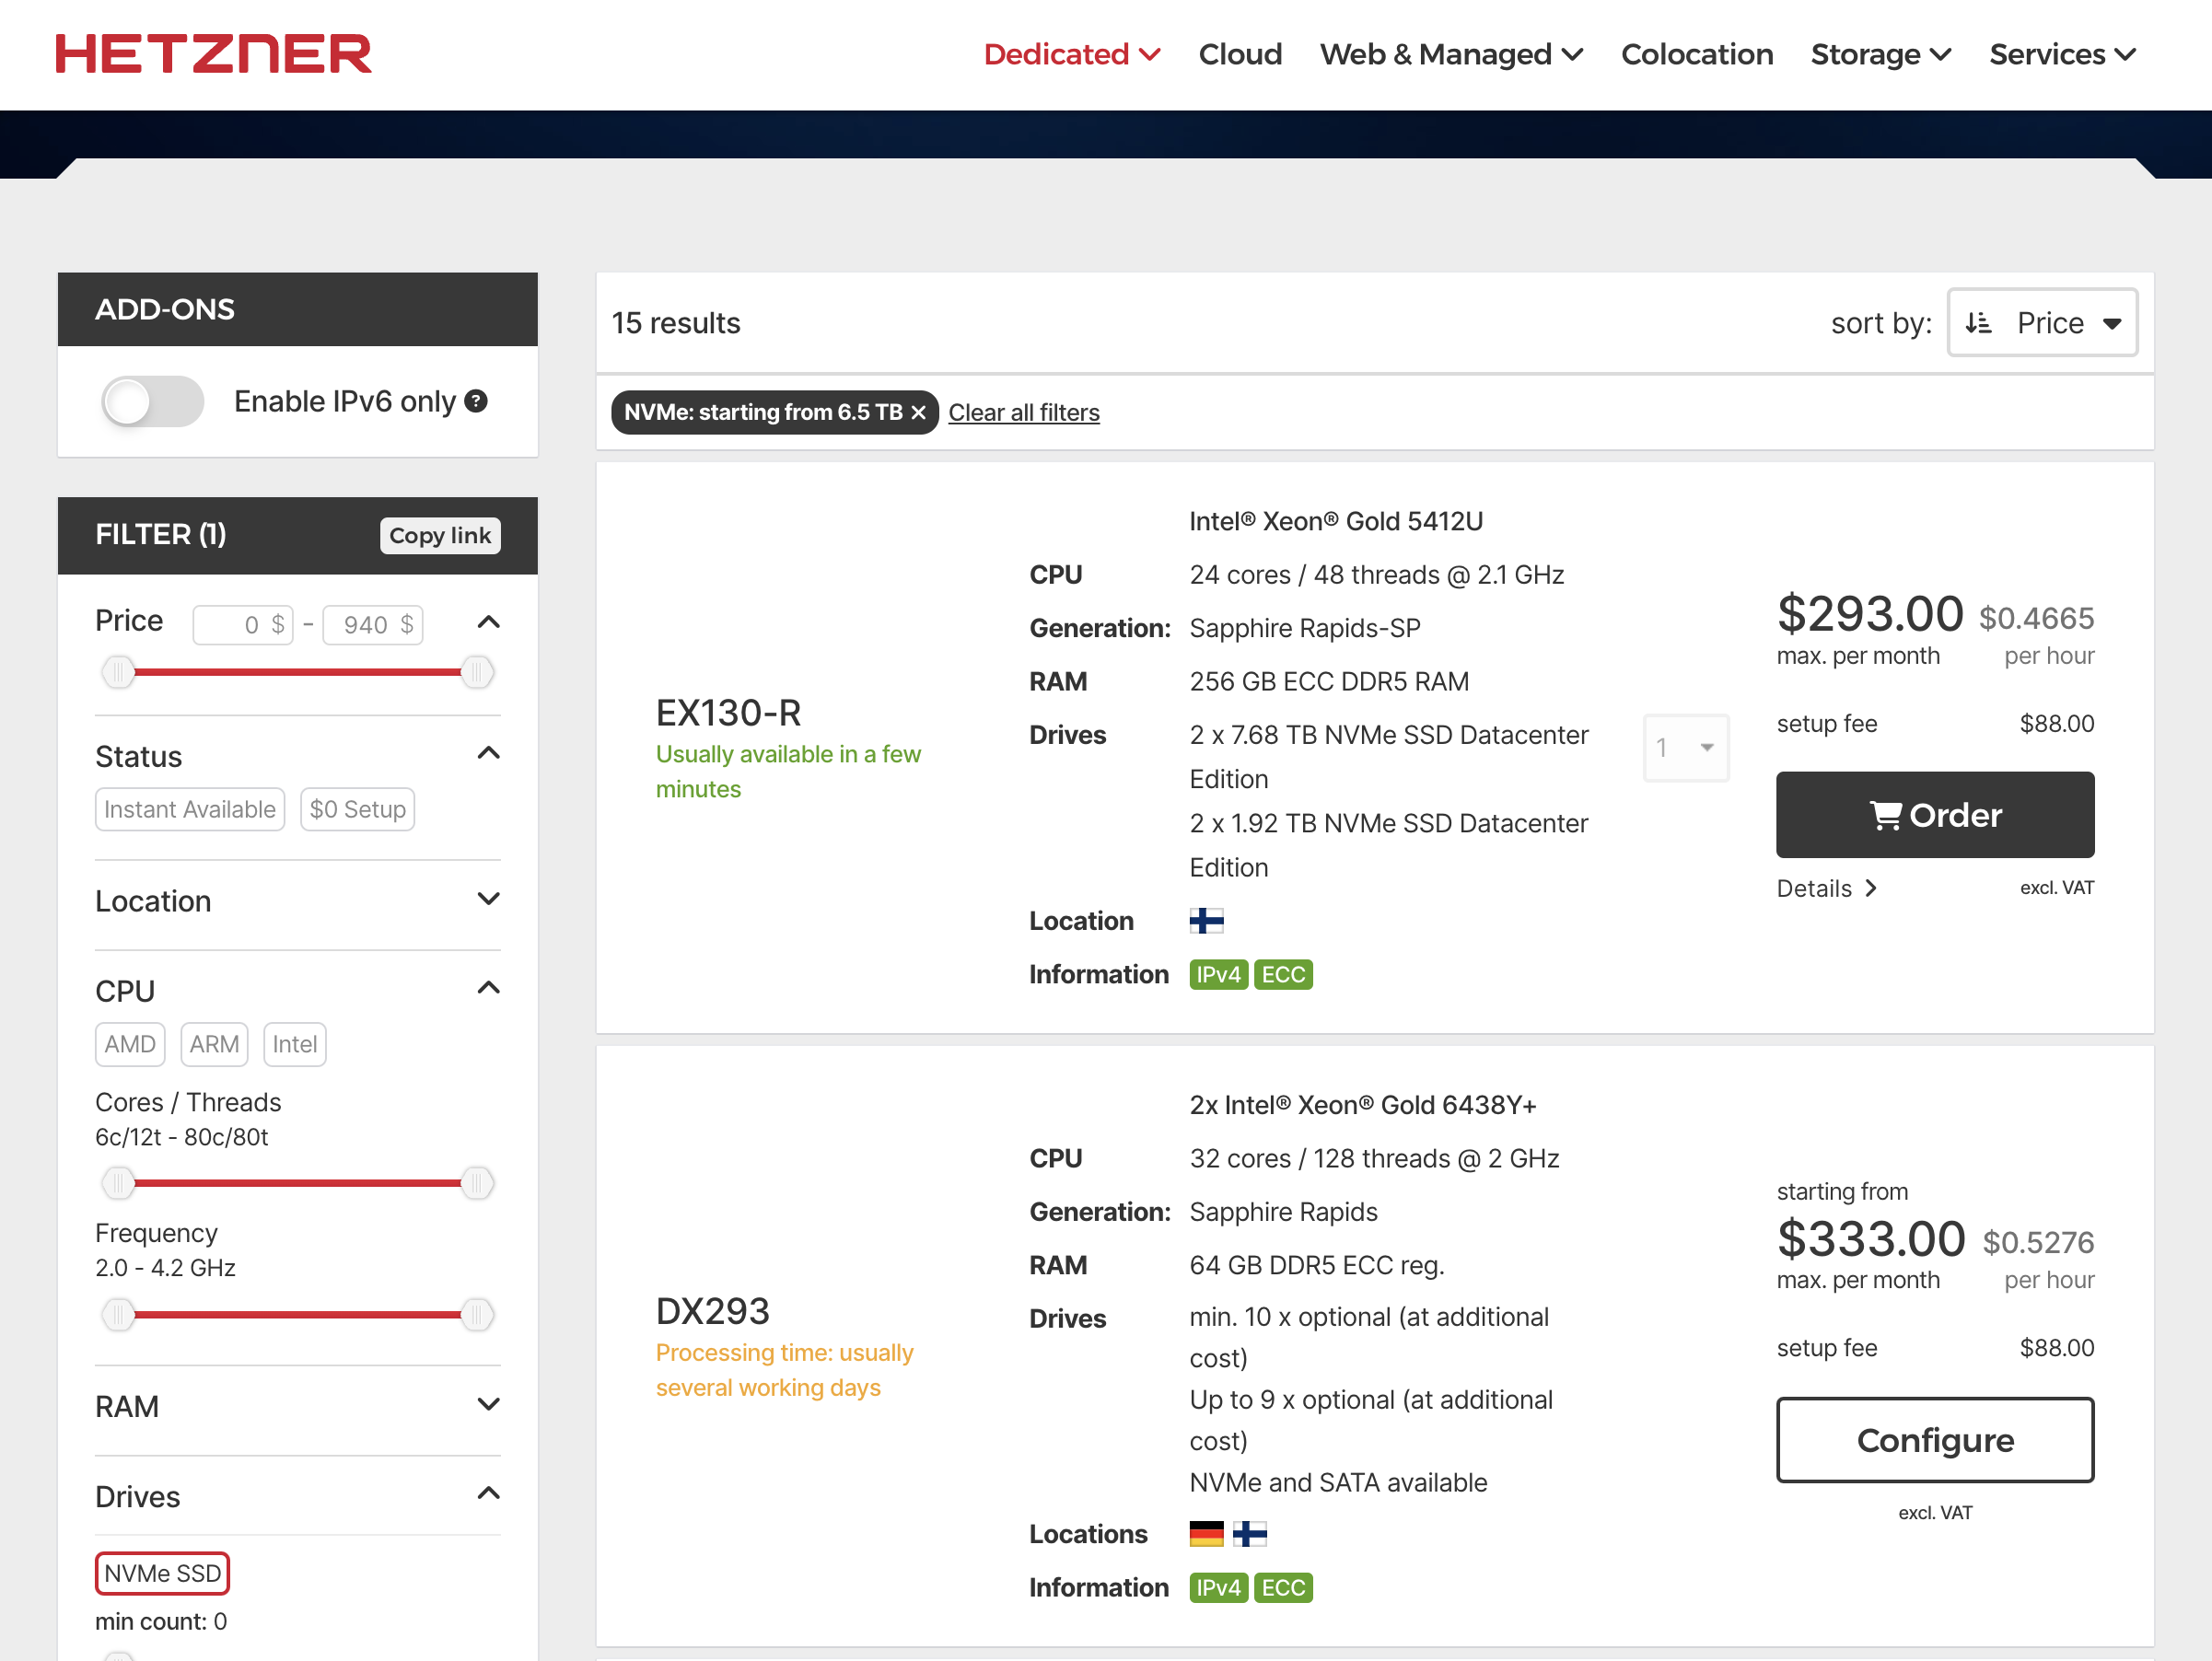Enable the IPv6 only switch
Image resolution: width=2212 pixels, height=1661 pixels.
[x=153, y=401]
